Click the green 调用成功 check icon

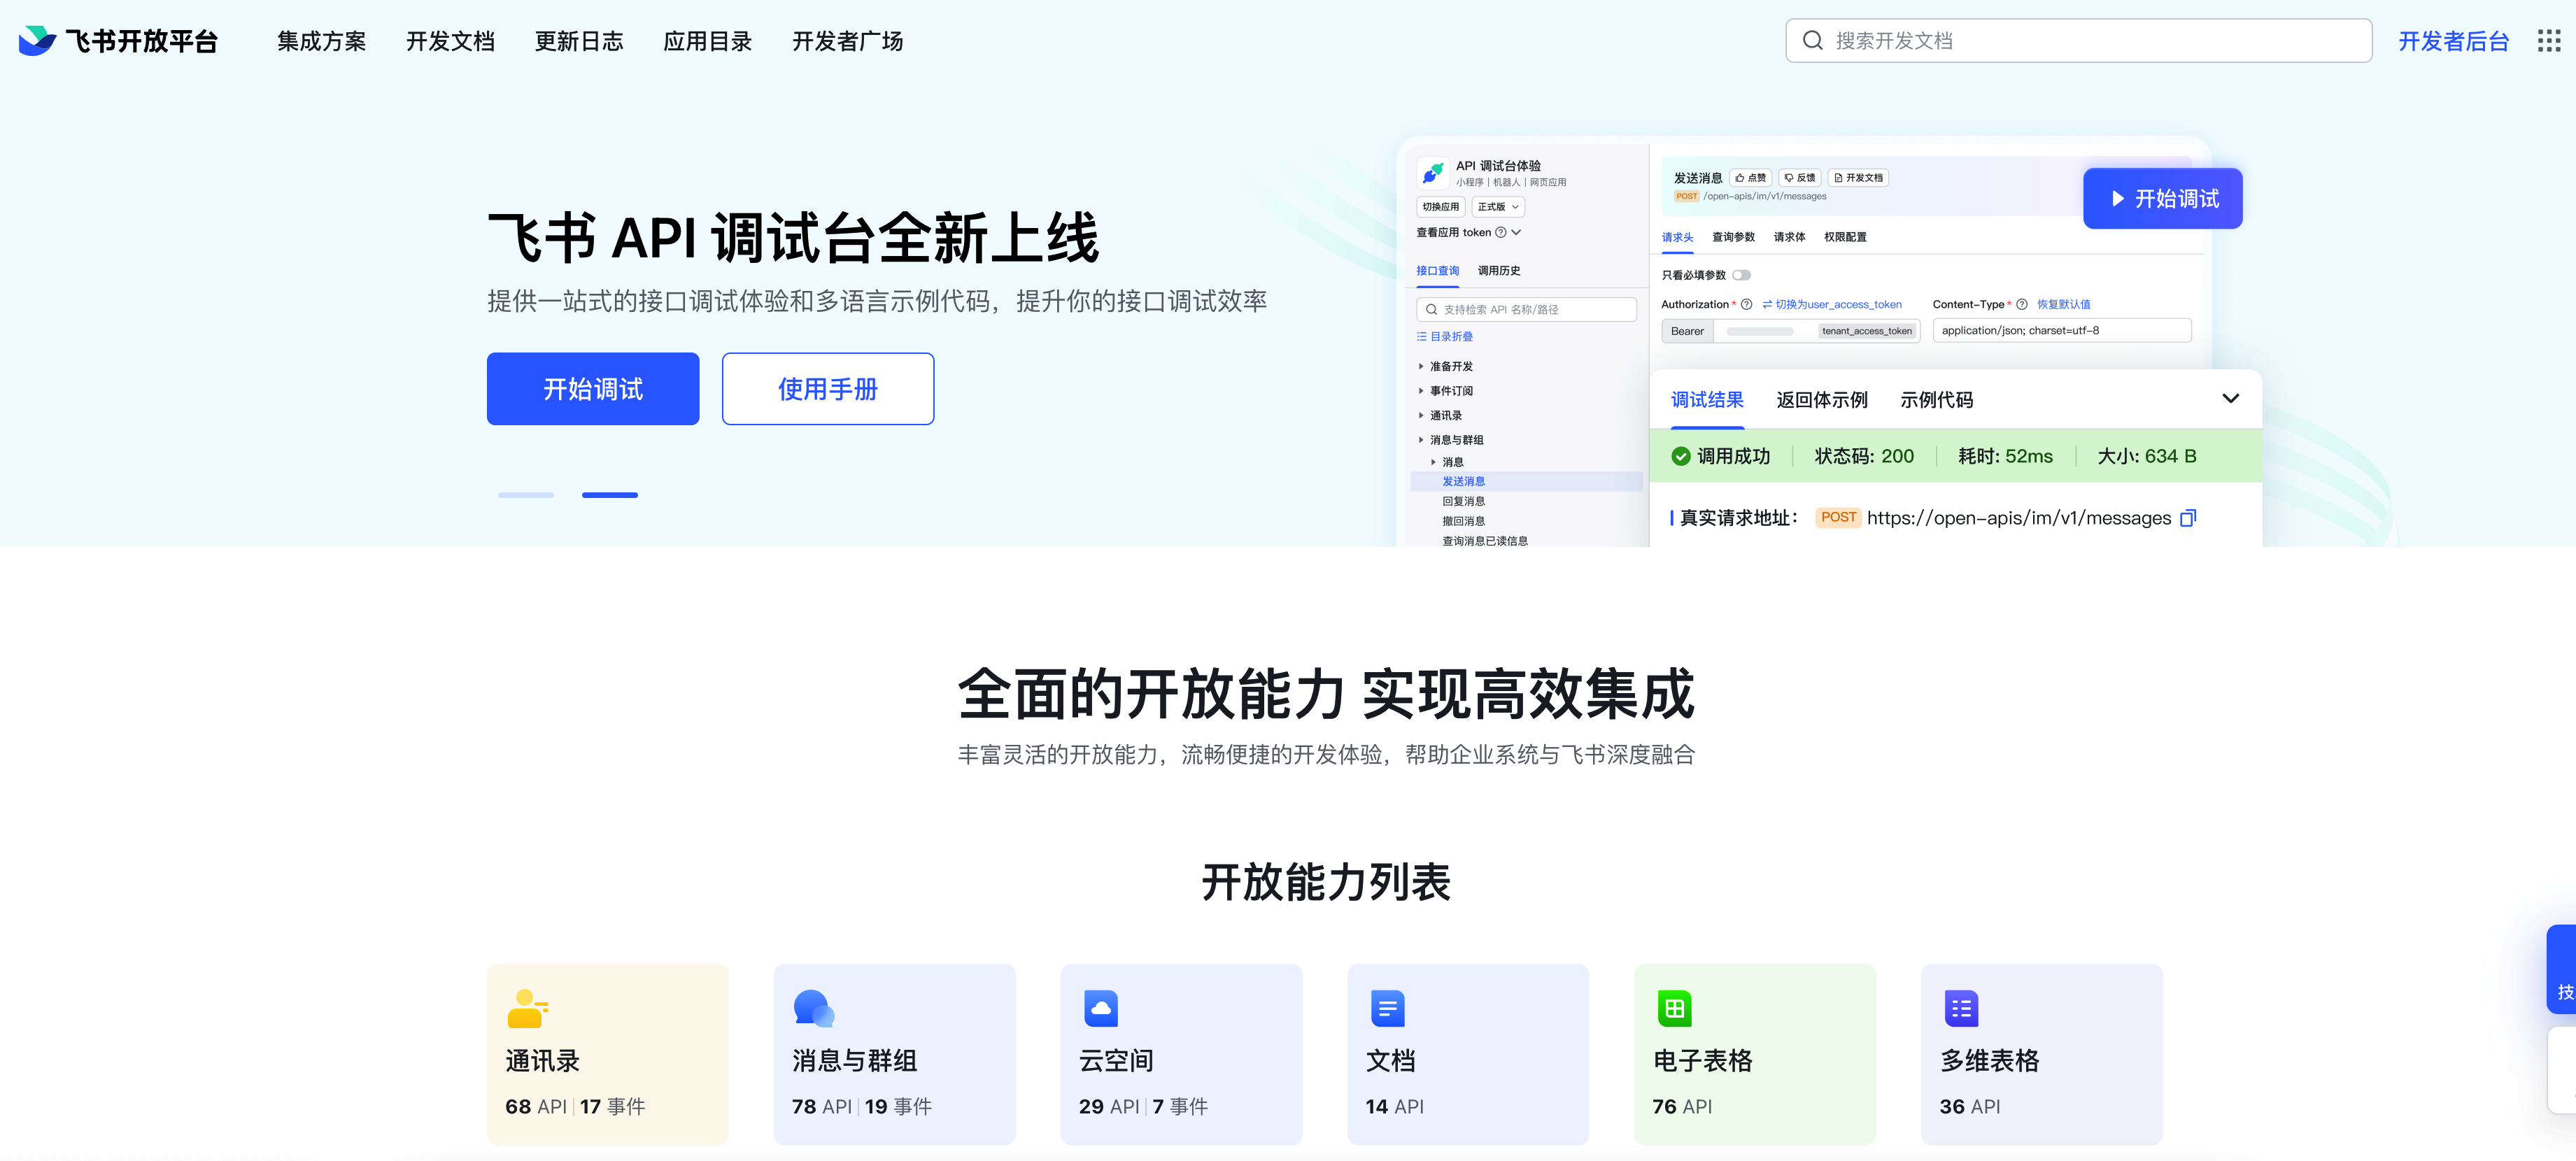point(1681,456)
